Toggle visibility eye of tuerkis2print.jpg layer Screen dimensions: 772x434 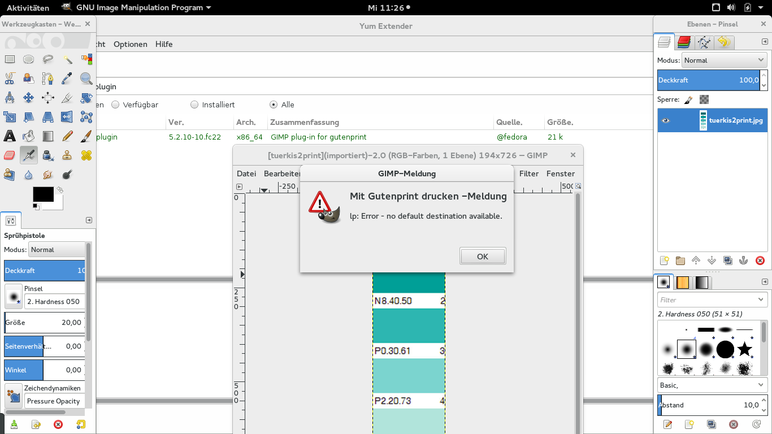tap(666, 120)
